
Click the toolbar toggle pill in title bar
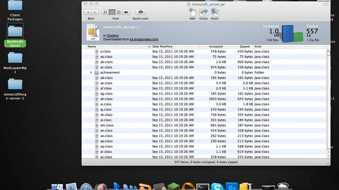[325, 4]
